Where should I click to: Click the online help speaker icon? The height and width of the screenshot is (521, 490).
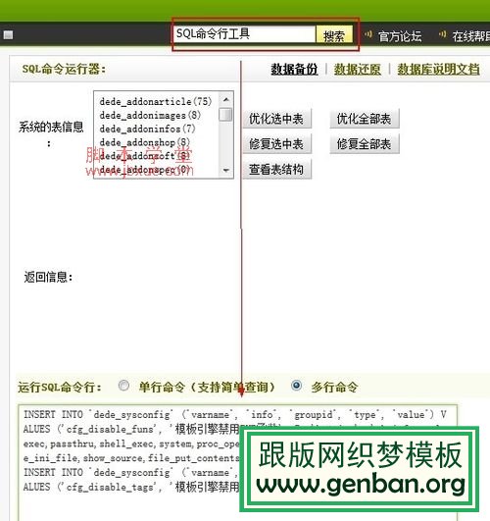(442, 34)
